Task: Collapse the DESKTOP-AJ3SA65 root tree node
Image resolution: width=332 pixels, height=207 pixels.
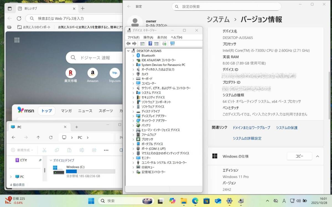Action: (x=128, y=51)
